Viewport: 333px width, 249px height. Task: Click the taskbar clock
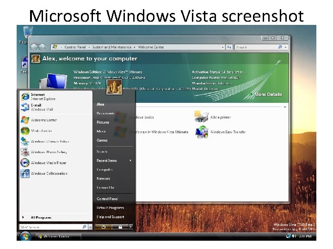tap(305, 236)
